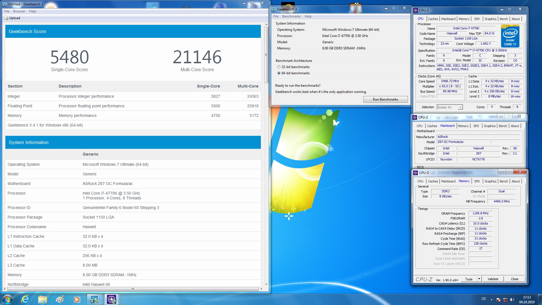Click scroll up arrow in Geekbench results
Viewport: 542px width, 305px height.
click(266, 25)
